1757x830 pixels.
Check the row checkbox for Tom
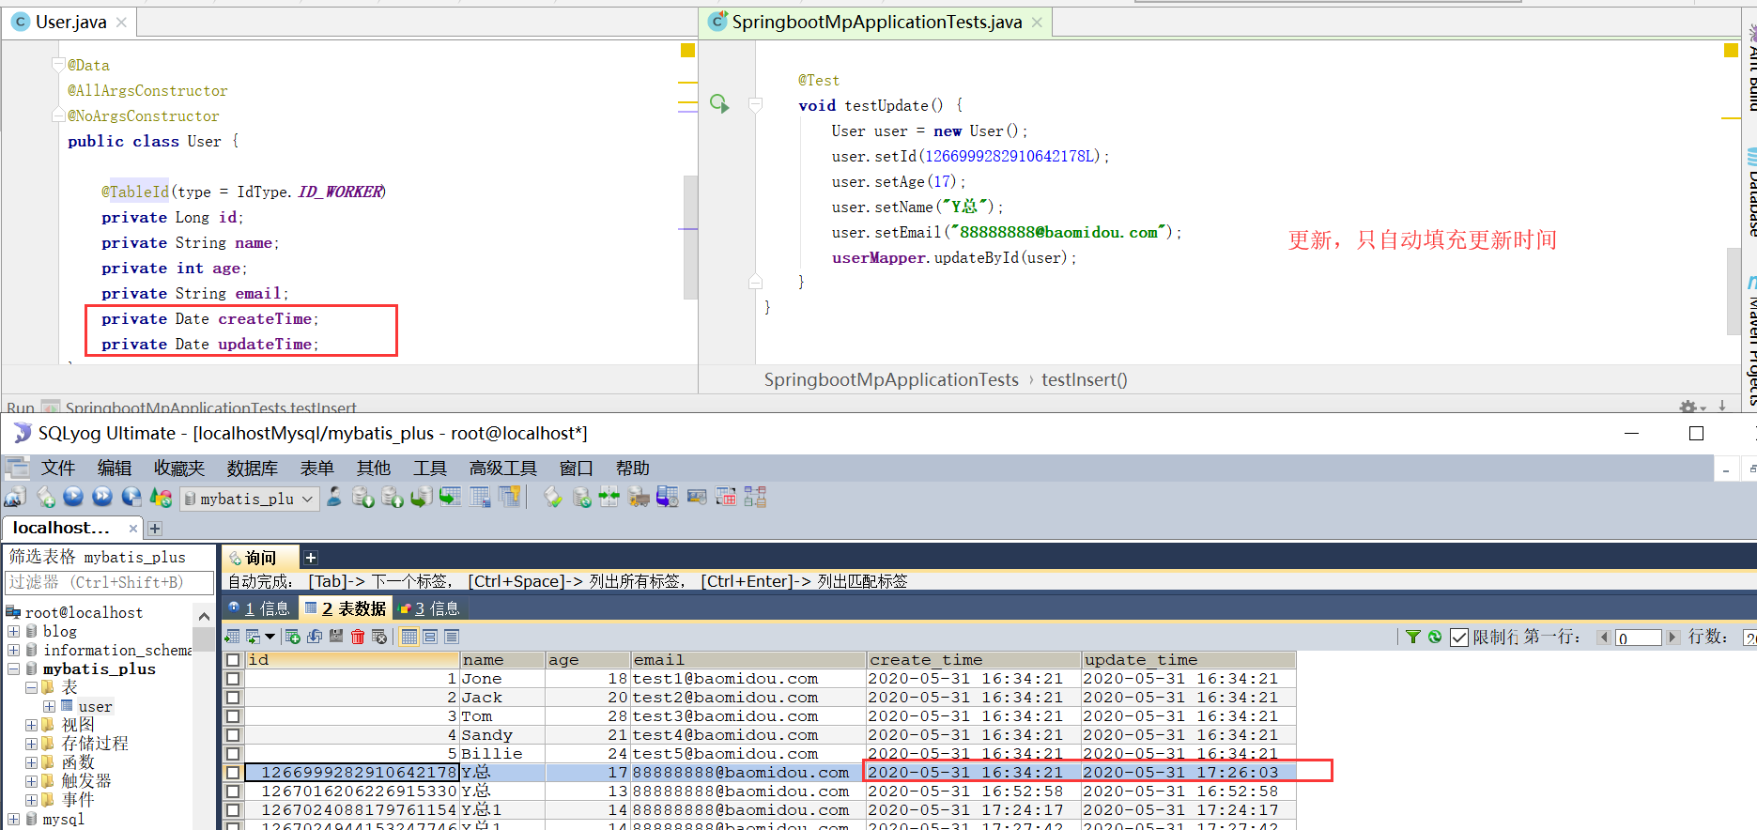tap(233, 716)
